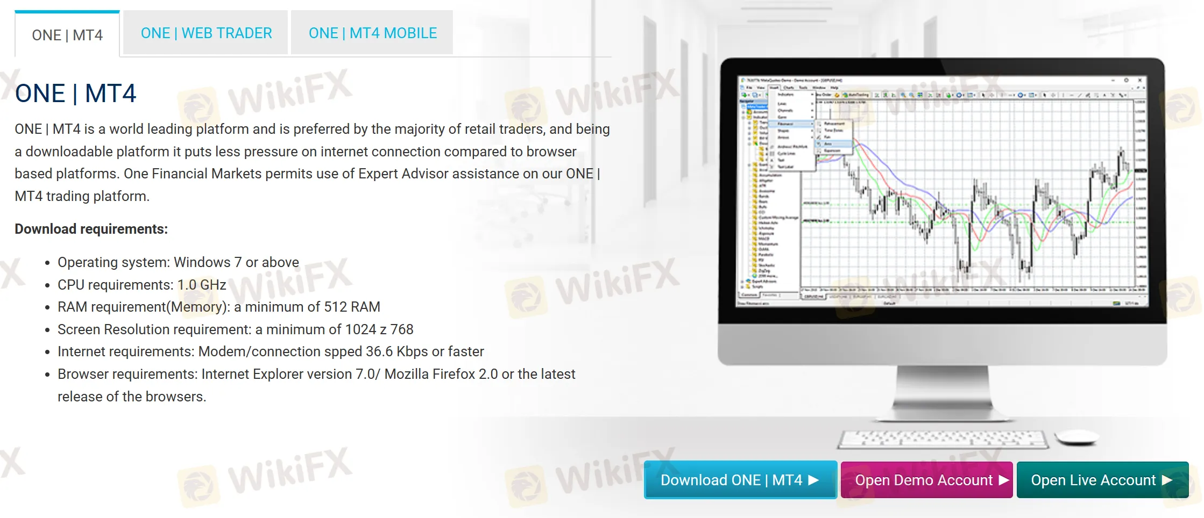Click the ONE | MT4 heading text
Image resolution: width=1204 pixels, height=518 pixels.
point(76,93)
